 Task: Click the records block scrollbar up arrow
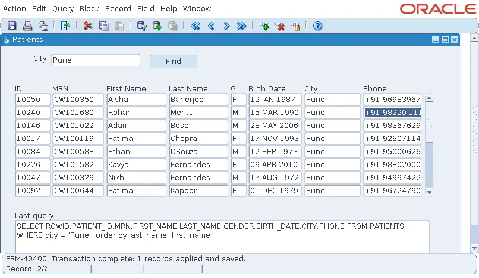[x=429, y=98]
